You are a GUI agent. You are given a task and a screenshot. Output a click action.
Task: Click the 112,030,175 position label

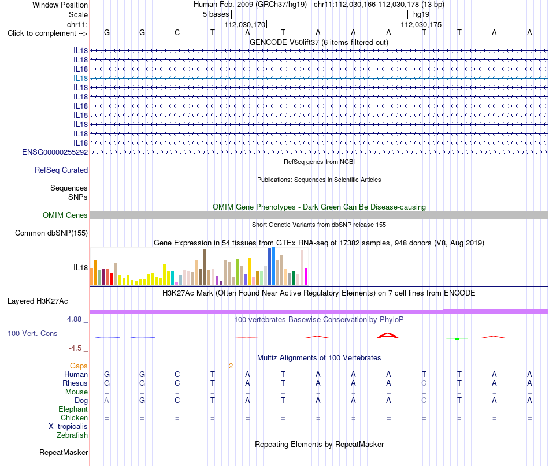(421, 24)
